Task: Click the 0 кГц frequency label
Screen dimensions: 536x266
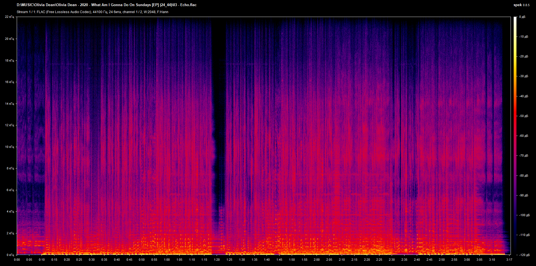Action: [10, 255]
